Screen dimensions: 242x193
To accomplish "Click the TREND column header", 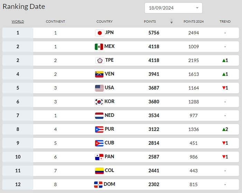I will coord(225,22).
